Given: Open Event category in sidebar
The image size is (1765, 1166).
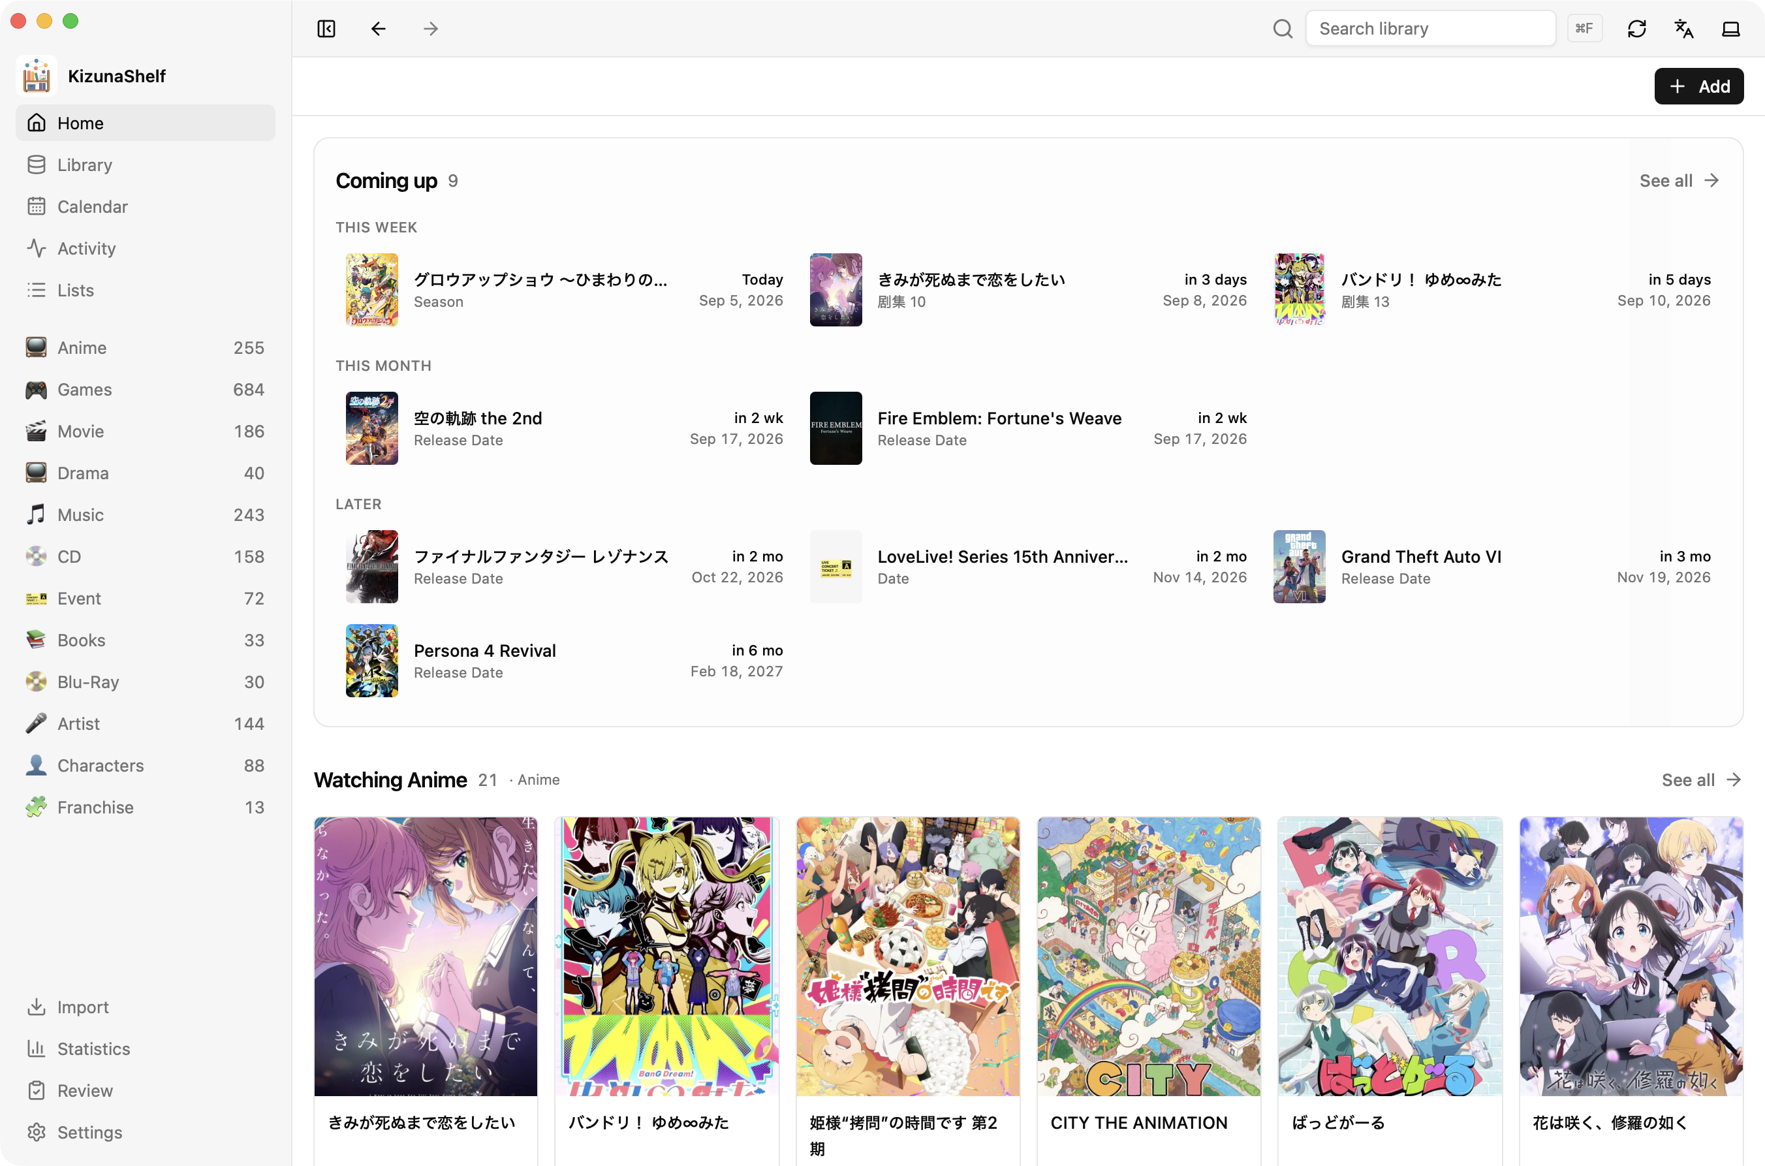Looking at the screenshot, I should (x=146, y=598).
